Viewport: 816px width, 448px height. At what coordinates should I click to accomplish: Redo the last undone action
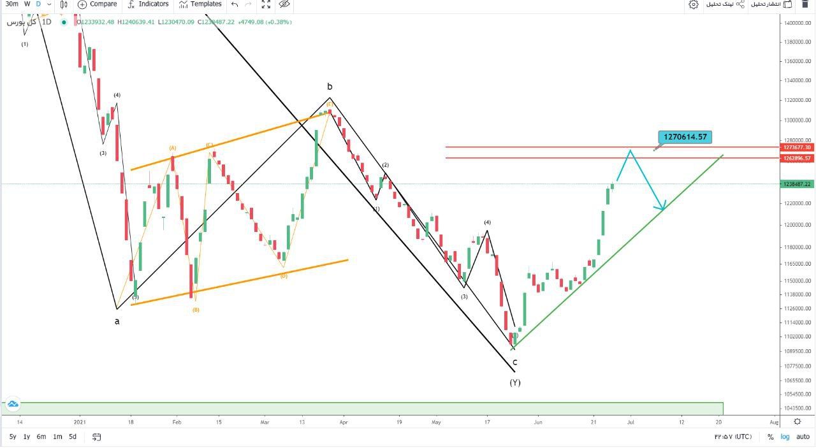[249, 4]
